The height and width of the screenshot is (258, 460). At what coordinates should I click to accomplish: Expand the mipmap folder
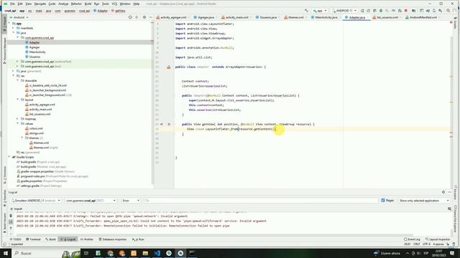click(x=17, y=119)
